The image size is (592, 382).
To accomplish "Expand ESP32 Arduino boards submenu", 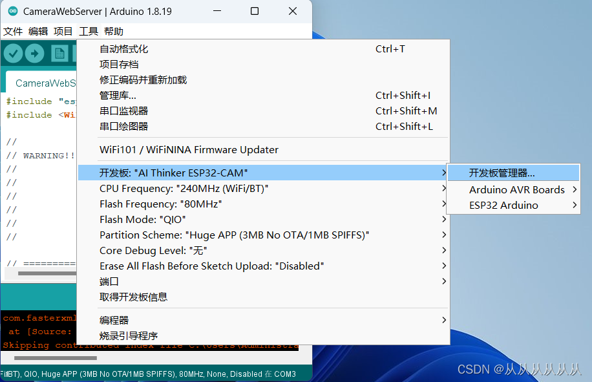I will point(513,206).
